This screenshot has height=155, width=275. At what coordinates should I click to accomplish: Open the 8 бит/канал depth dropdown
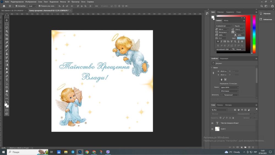[229, 91]
